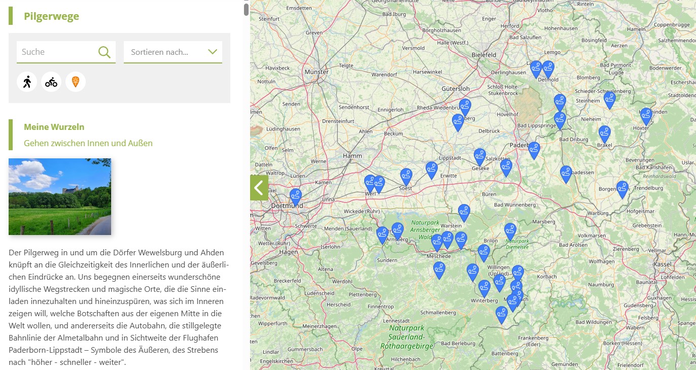Toggle the orange pin marker filter
Screen dimensions: 696x370
76,81
